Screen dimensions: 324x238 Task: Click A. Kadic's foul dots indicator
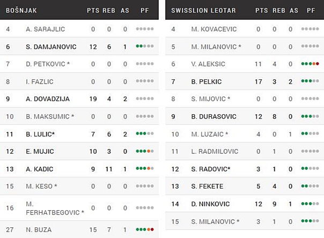pos(145,169)
